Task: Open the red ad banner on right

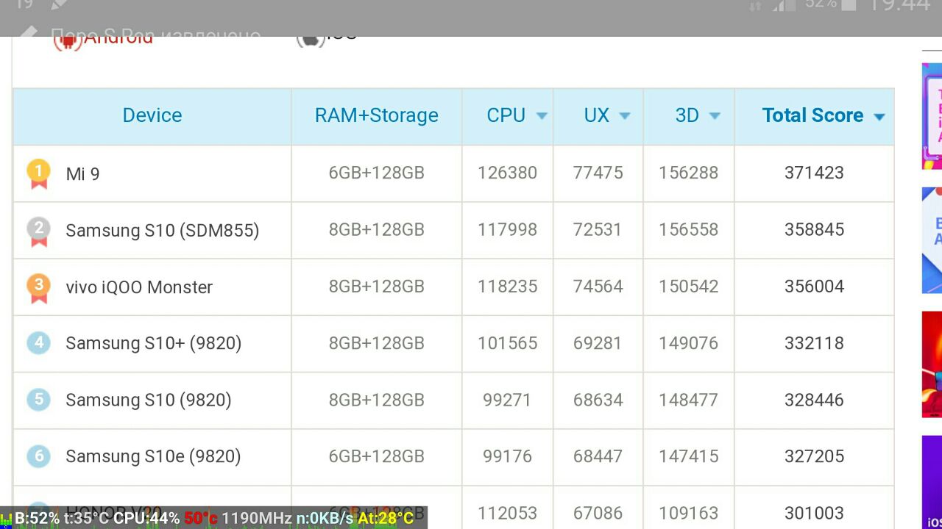Action: 932,364
